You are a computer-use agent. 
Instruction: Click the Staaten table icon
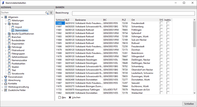click(x=9, y=67)
